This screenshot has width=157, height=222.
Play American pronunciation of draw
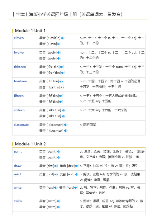pyautogui.click(x=77, y=166)
